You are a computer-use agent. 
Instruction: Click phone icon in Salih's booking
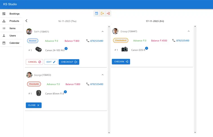pyautogui.click(x=88, y=41)
